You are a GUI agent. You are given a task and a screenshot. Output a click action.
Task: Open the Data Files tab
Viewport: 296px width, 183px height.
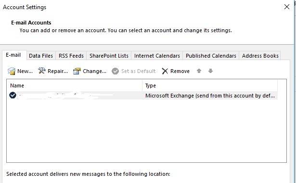coord(41,56)
